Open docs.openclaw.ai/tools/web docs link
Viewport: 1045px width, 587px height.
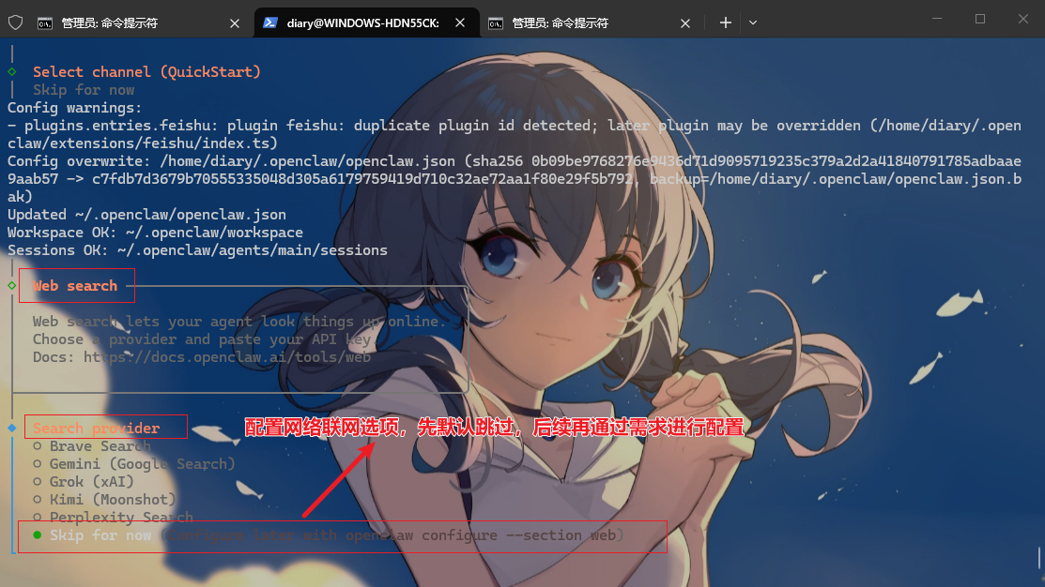coord(227,357)
